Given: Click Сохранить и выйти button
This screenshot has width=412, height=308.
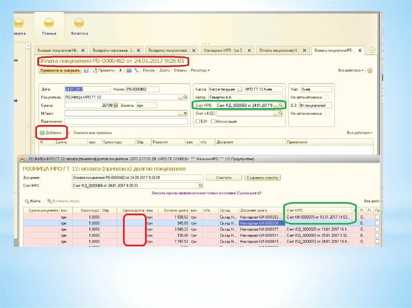Looking at the screenshot, I should (x=262, y=177).
